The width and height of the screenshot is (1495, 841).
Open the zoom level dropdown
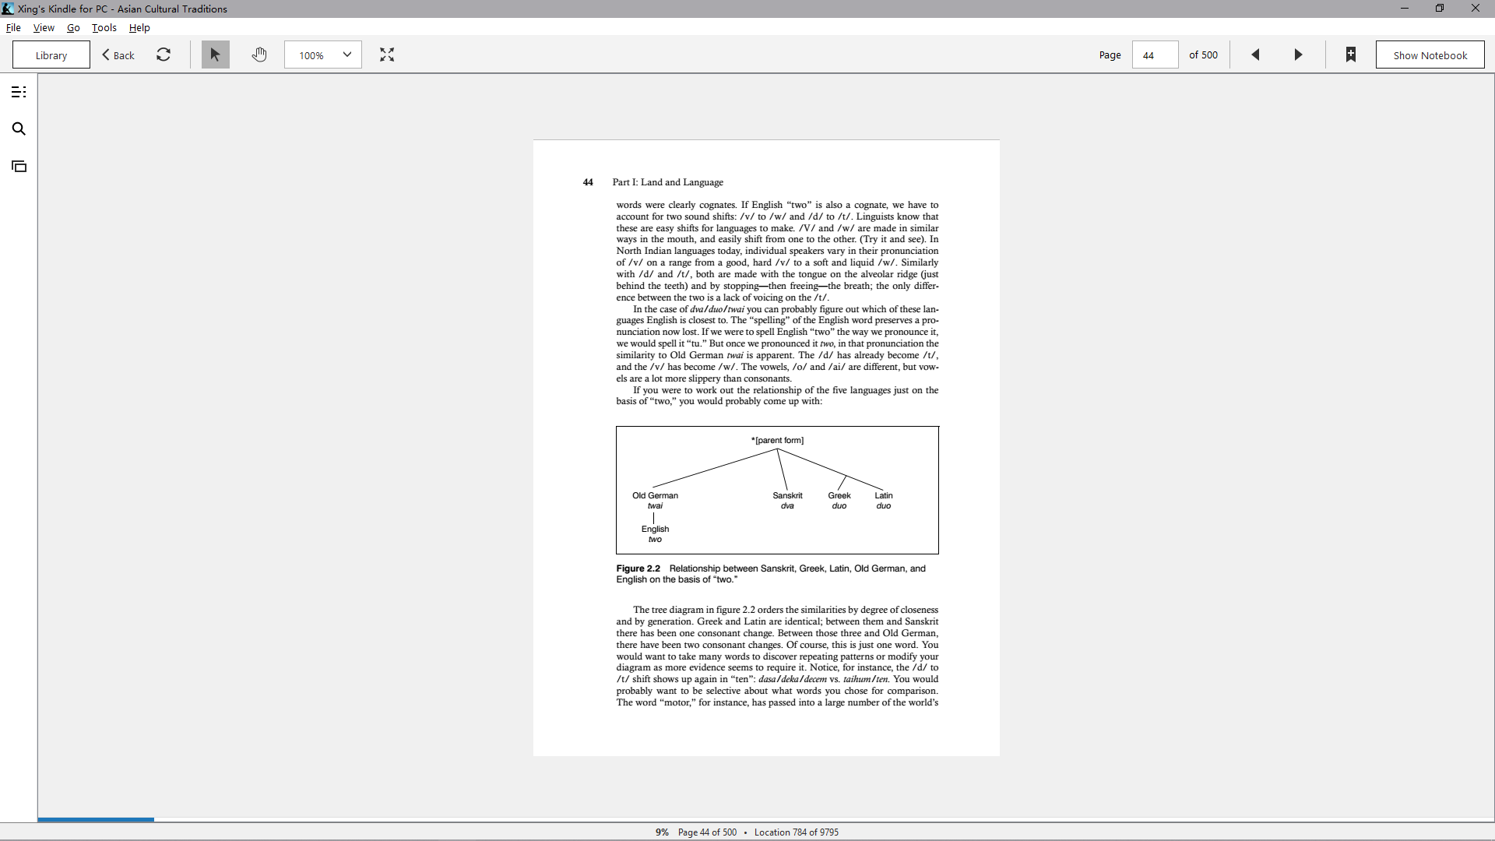[323, 55]
